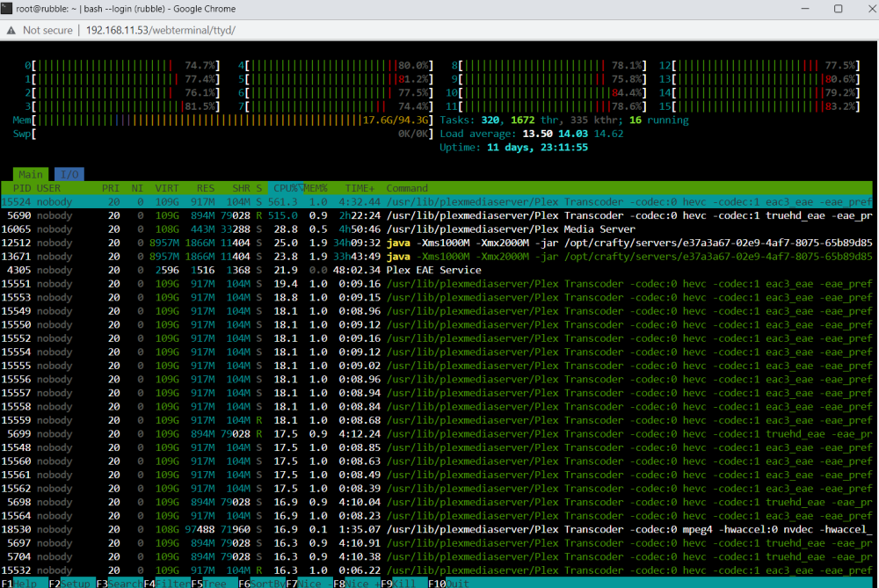Click CPU 4 meter showing 80.0%
The width and height of the screenshot is (879, 588).
336,66
